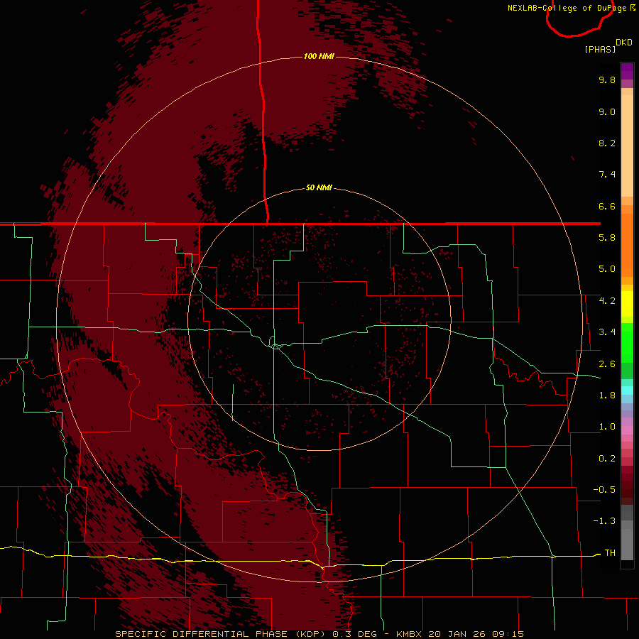Click the '0.3 DEG' elevation angle text

click(354, 634)
